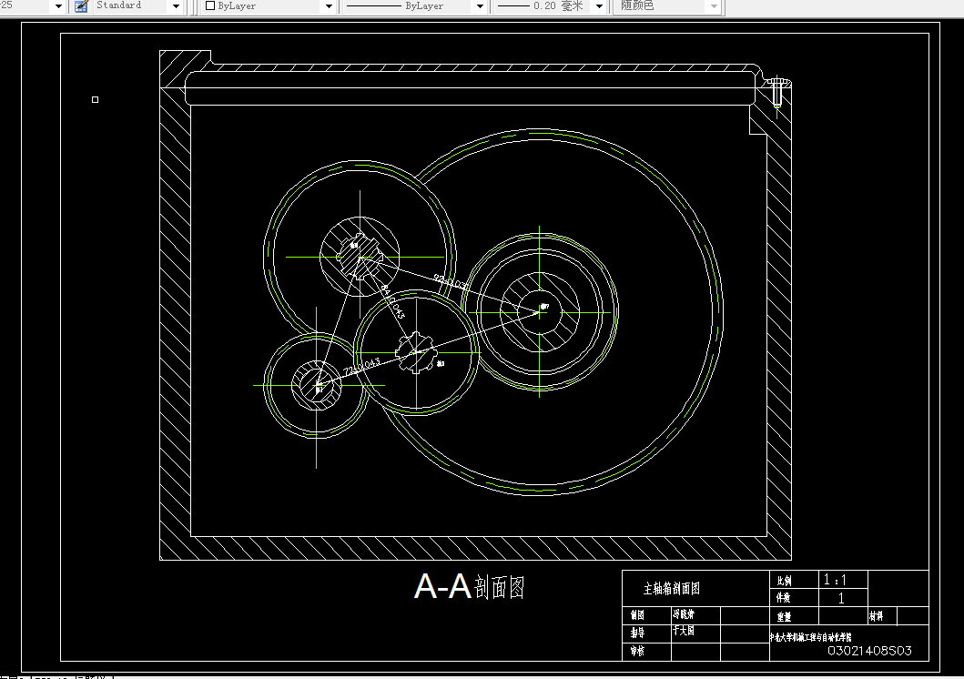Select the 1:1 scale value

pos(835,580)
